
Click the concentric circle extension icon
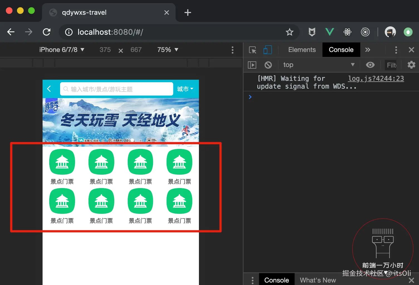[x=365, y=32]
